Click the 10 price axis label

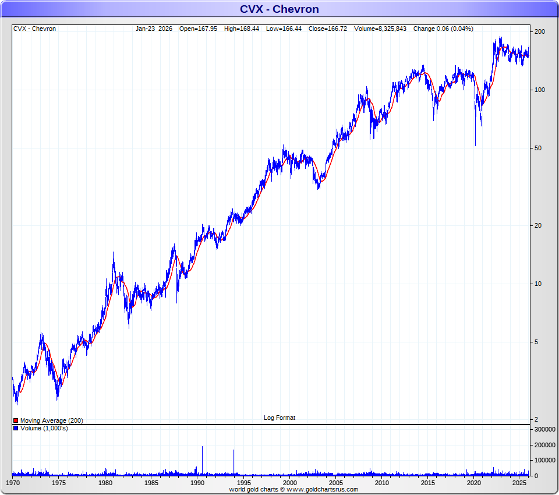click(x=538, y=284)
